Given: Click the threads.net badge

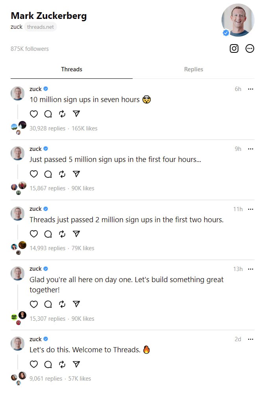Looking at the screenshot, I should tap(41, 27).
